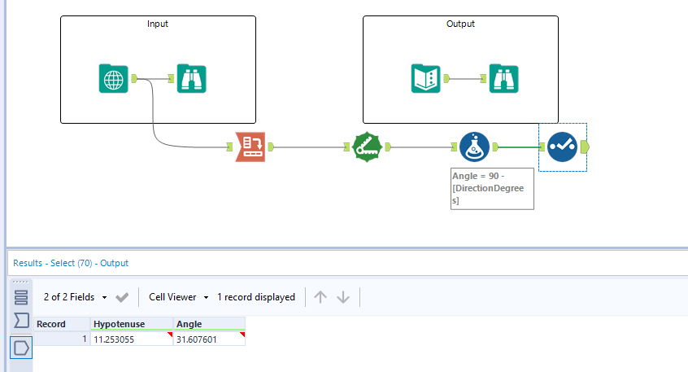Click the Formula tool annotation text box
This screenshot has height=372, width=688.
point(492,188)
